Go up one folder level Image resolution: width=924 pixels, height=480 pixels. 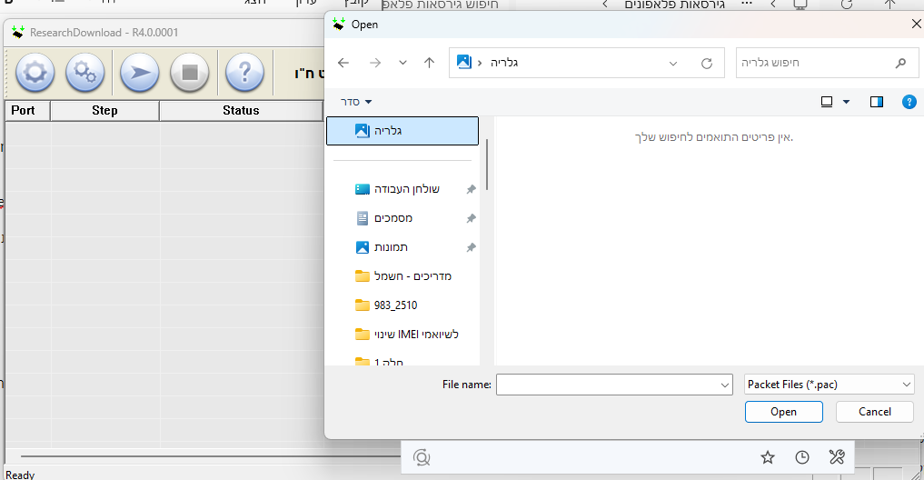pos(429,63)
